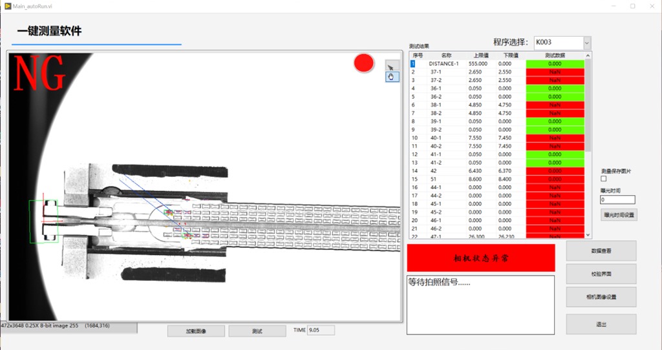
Task: Click the message box showing 等待拍照信号
Action: [480, 305]
